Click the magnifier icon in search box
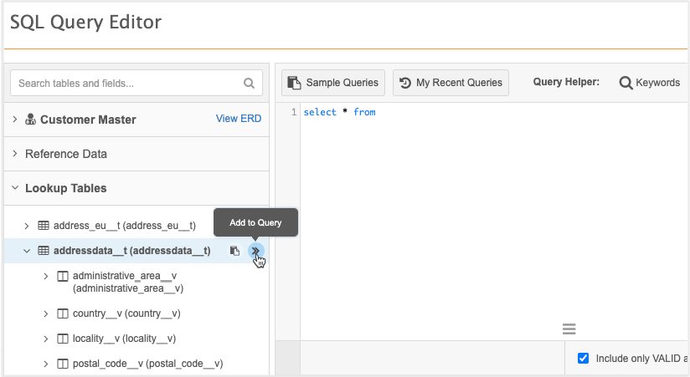 click(249, 83)
